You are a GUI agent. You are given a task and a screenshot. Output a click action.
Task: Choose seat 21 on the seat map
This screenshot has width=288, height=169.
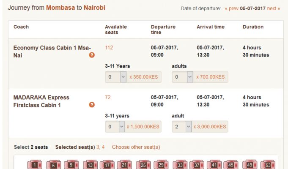click(x=124, y=165)
